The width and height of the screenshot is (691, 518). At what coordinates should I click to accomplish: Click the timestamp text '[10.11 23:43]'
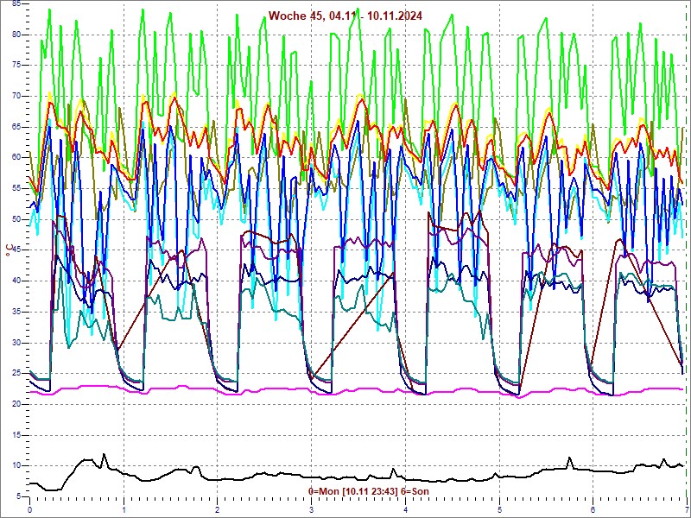pos(370,491)
